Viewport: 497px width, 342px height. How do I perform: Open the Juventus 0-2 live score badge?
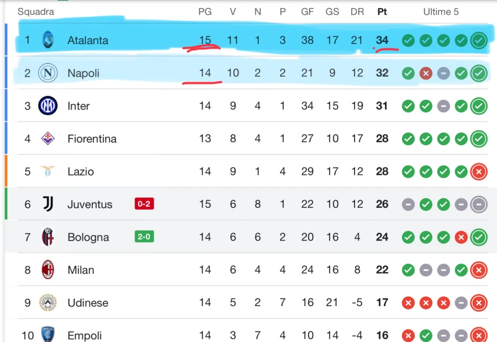click(x=144, y=204)
